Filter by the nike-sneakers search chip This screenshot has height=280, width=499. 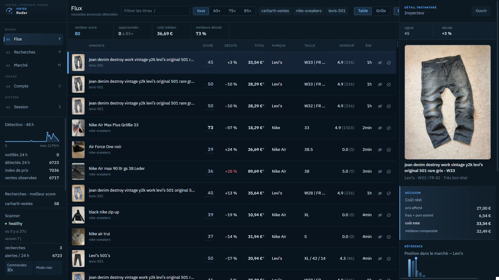click(x=309, y=11)
